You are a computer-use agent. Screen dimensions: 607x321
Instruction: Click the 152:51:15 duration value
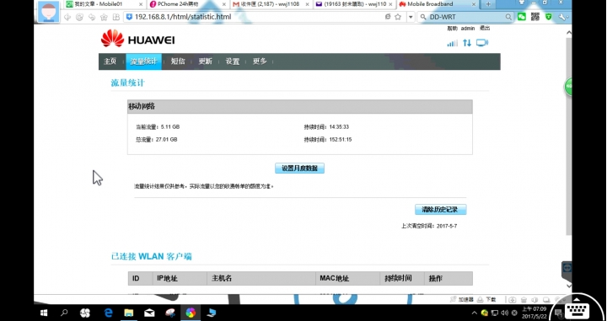point(341,140)
